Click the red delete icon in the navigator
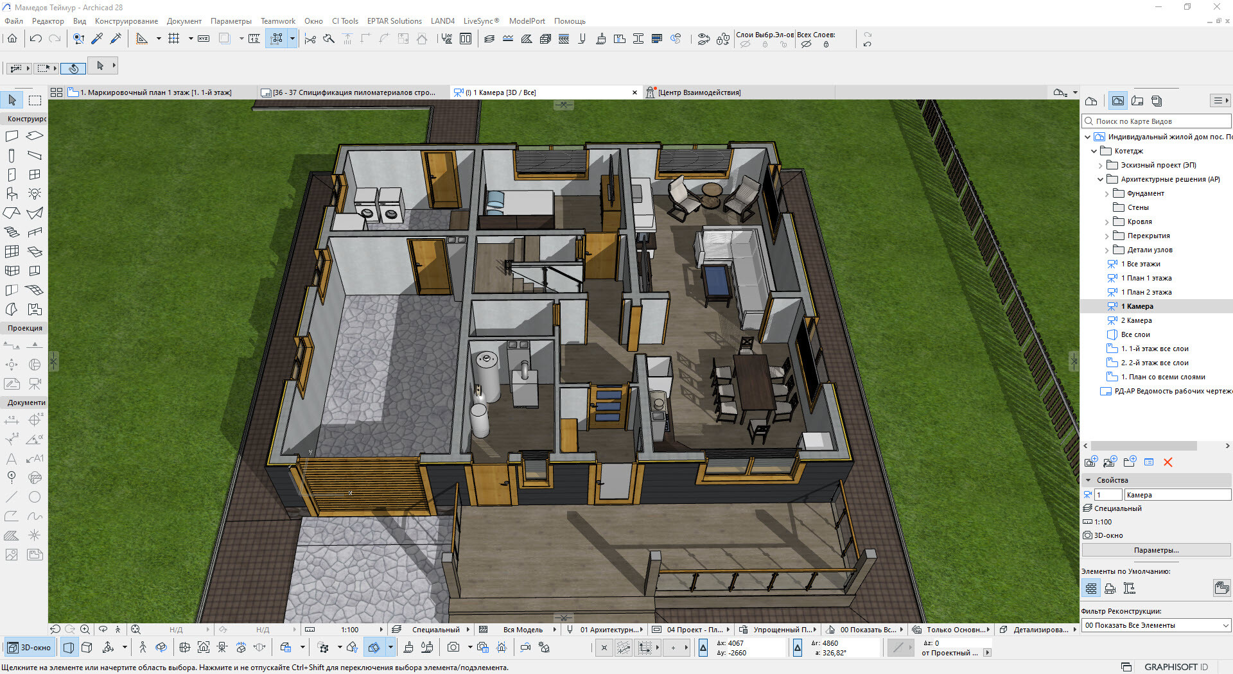 pos(1167,462)
